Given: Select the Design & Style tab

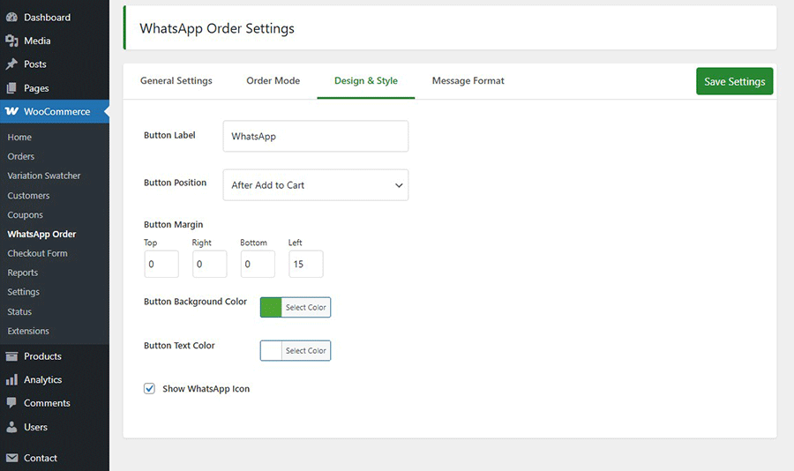Looking at the screenshot, I should 365,80.
